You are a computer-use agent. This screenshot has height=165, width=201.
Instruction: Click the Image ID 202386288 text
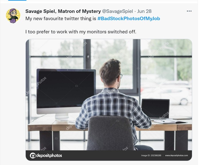coord(151,156)
